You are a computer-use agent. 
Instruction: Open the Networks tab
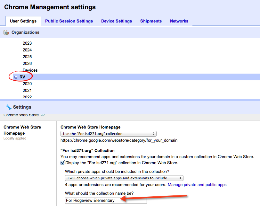pyautogui.click(x=179, y=21)
